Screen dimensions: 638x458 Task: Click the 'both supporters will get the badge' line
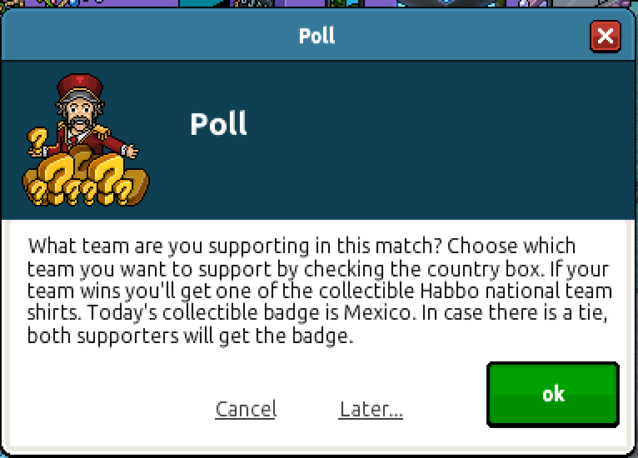pyautogui.click(x=190, y=336)
